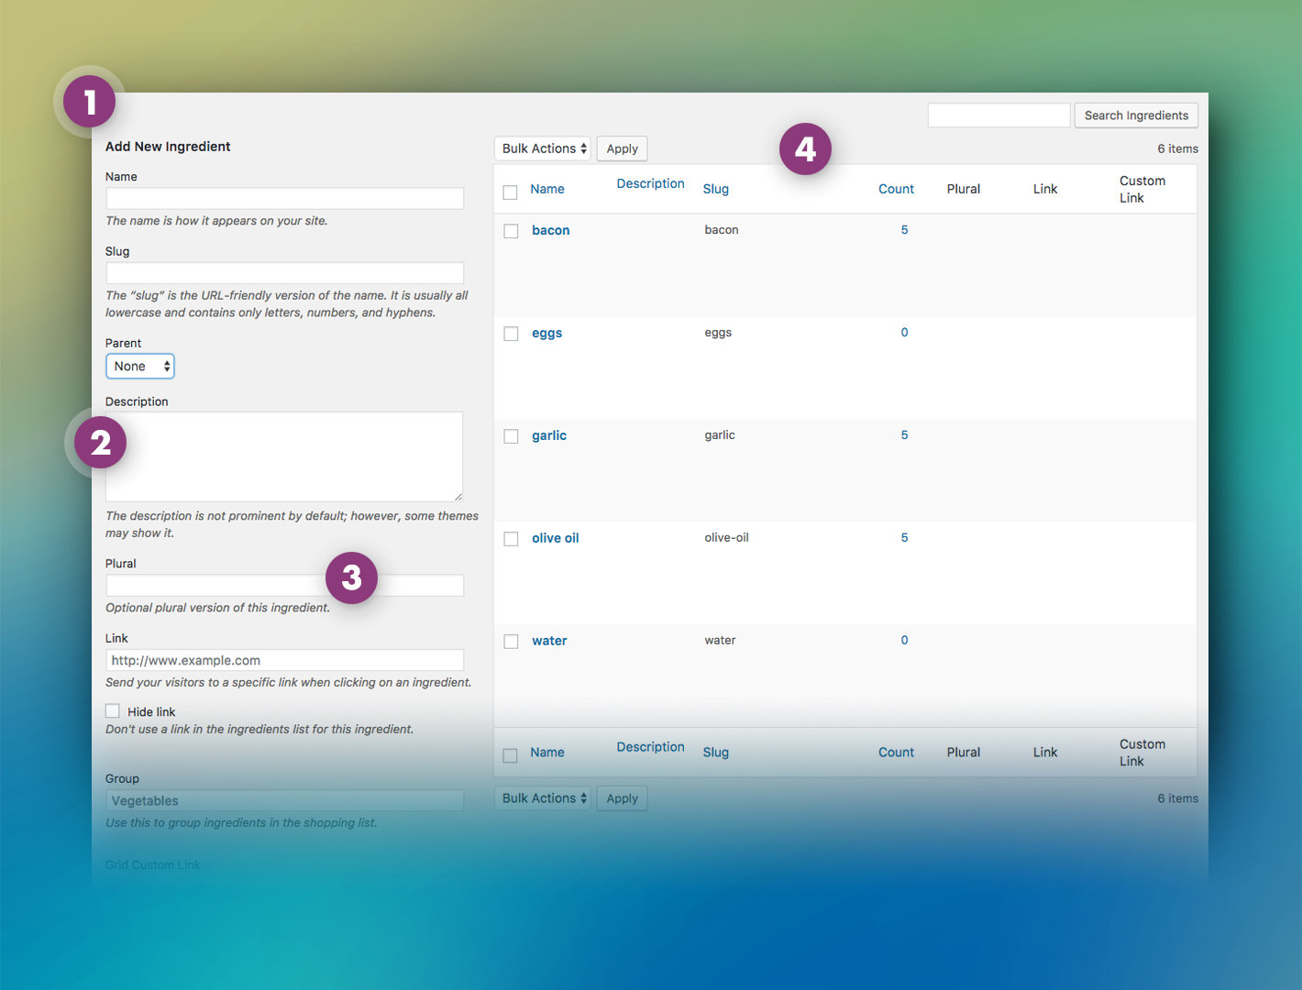The height and width of the screenshot is (990, 1302).
Task: Click the Grid Custom Link label
Action: (x=152, y=864)
